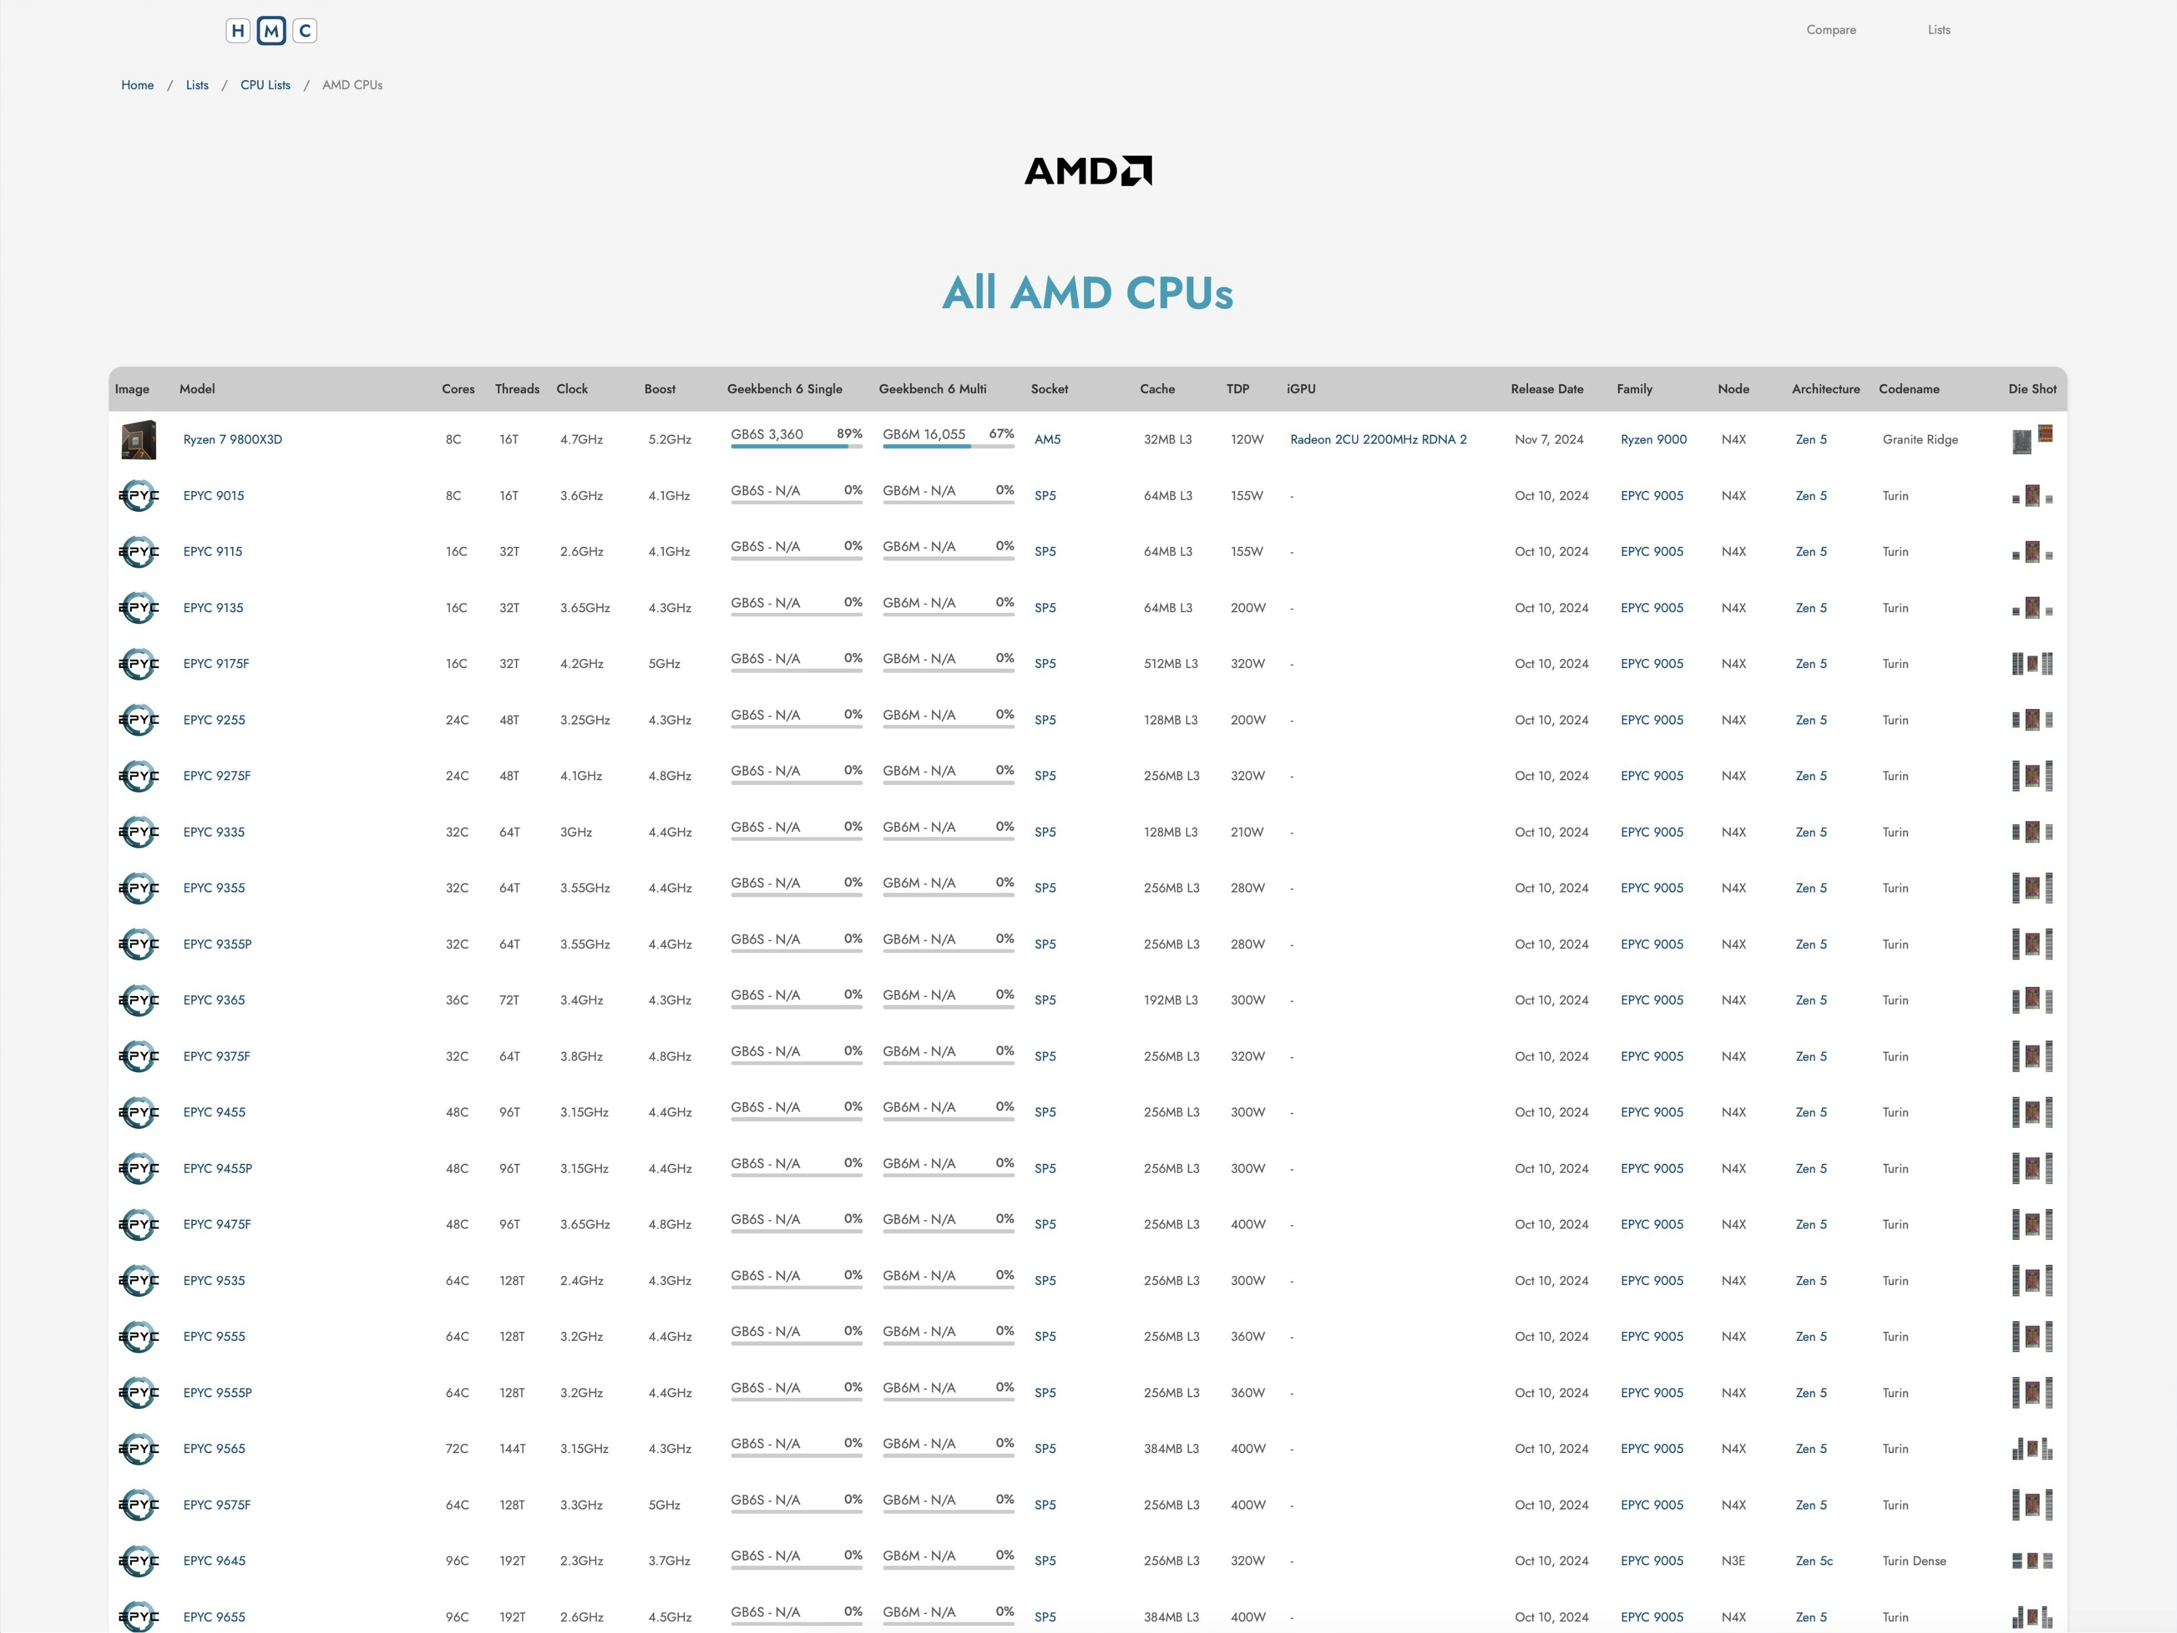Open the EPYC 9005 family link for EPYC 9365
The width and height of the screenshot is (2177, 1633).
coord(1652,1000)
